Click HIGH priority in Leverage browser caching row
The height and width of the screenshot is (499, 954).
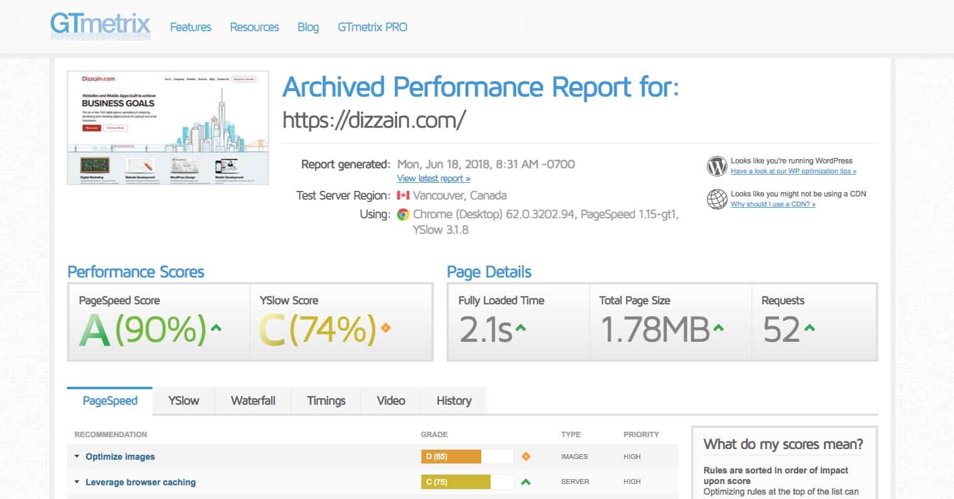(x=632, y=482)
